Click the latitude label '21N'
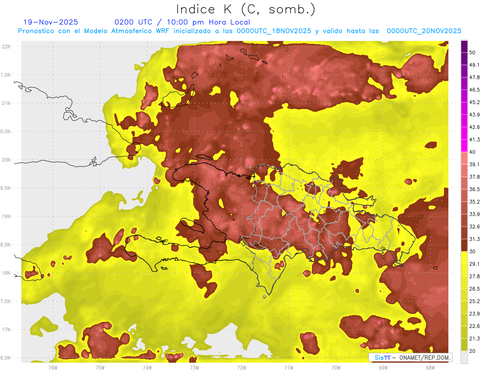 click(6, 103)
